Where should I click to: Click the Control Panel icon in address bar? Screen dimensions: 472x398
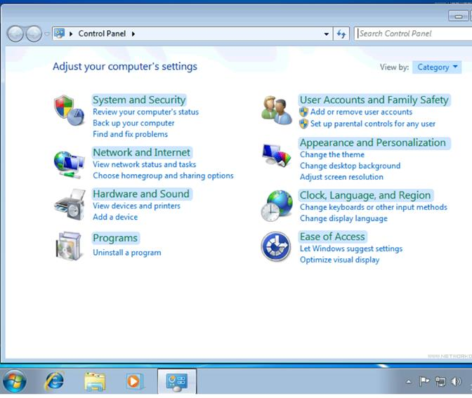coord(59,34)
